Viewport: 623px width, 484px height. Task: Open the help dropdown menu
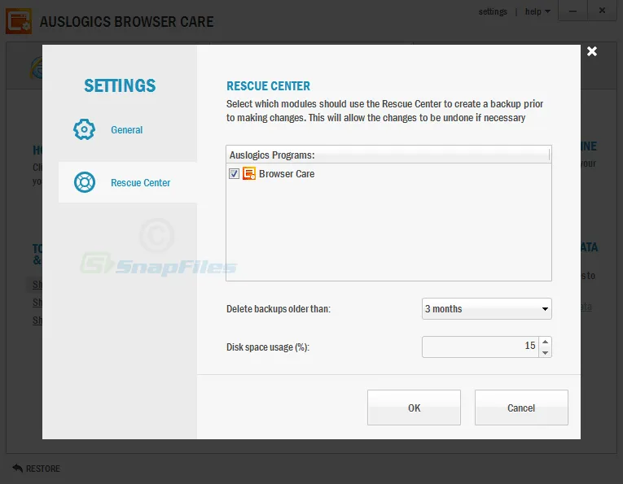[537, 11]
